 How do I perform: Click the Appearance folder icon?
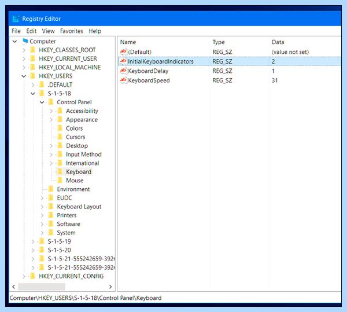click(x=60, y=120)
